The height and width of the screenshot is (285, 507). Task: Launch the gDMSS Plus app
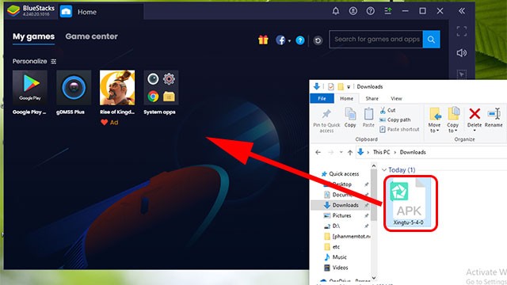[x=74, y=88]
